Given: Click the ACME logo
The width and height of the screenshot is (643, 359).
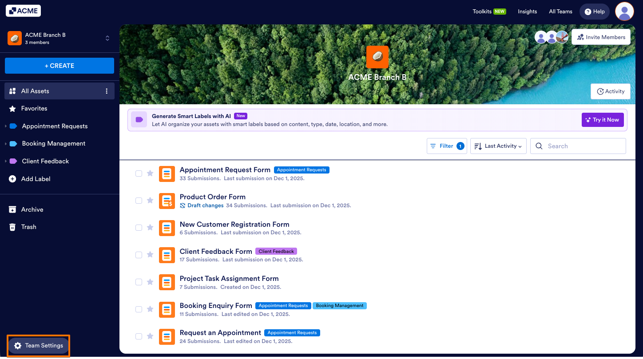Looking at the screenshot, I should pos(23,11).
